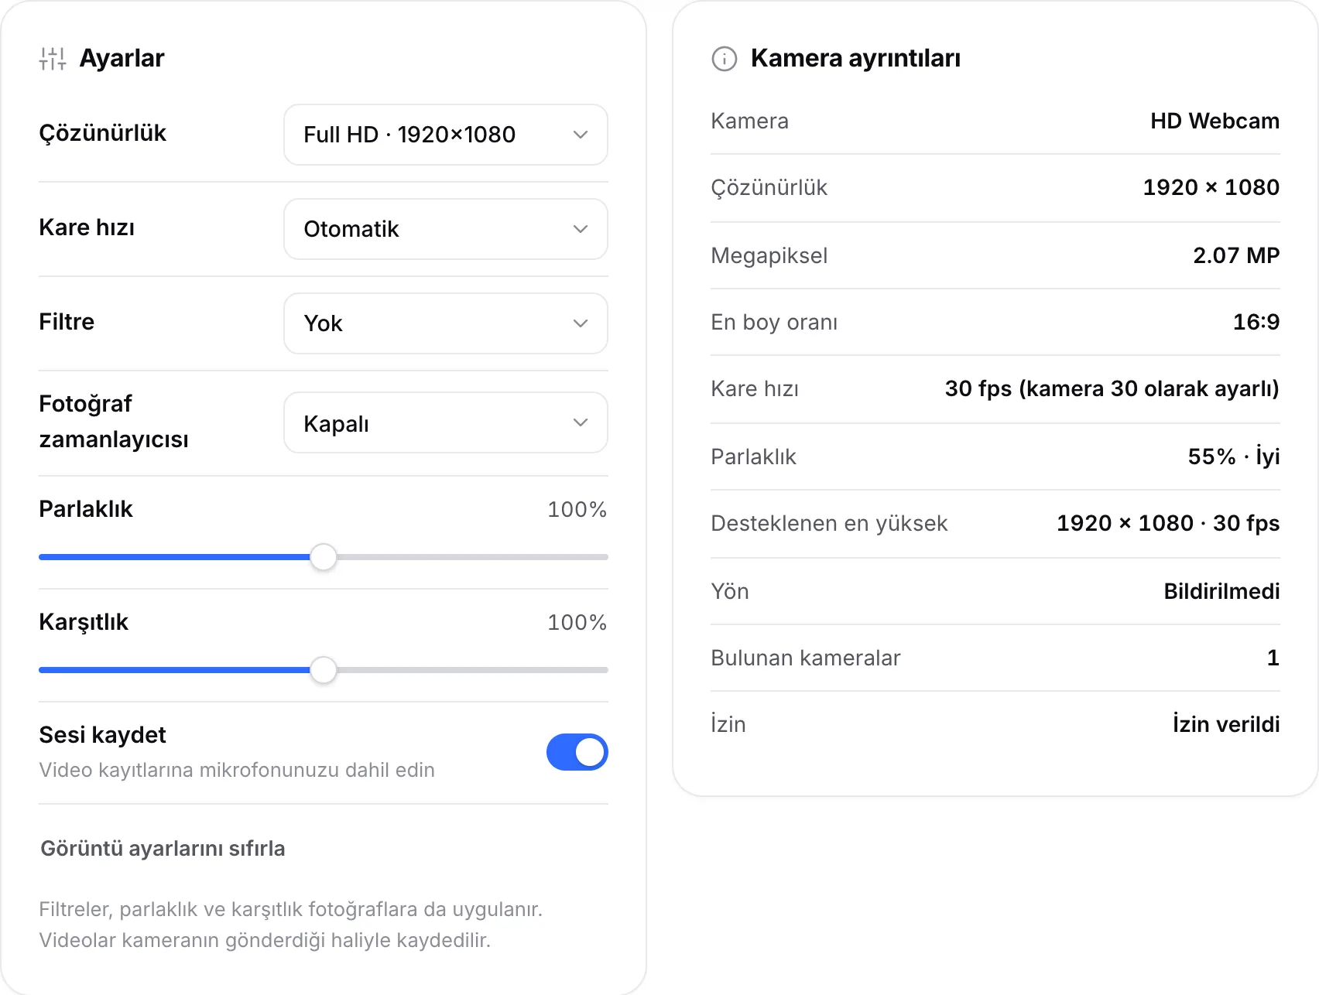Click the 2.07 MP megapixel value
1319x995 pixels.
coord(1236,255)
